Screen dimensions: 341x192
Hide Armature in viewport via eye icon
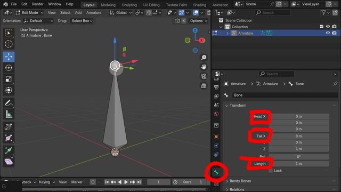[x=328, y=33]
